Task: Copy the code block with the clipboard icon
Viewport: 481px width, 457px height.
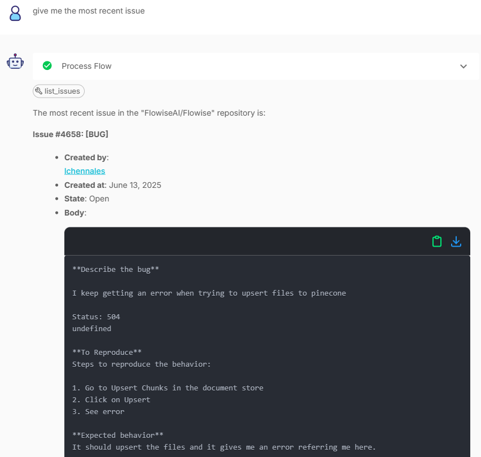Action: point(436,241)
